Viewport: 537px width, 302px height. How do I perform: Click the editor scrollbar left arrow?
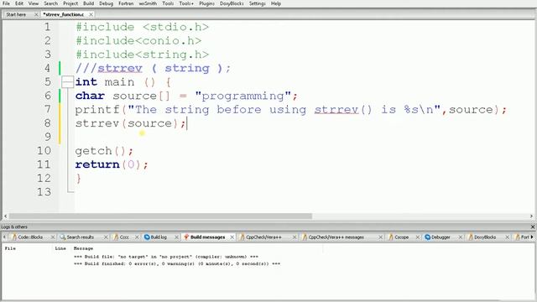point(5,216)
